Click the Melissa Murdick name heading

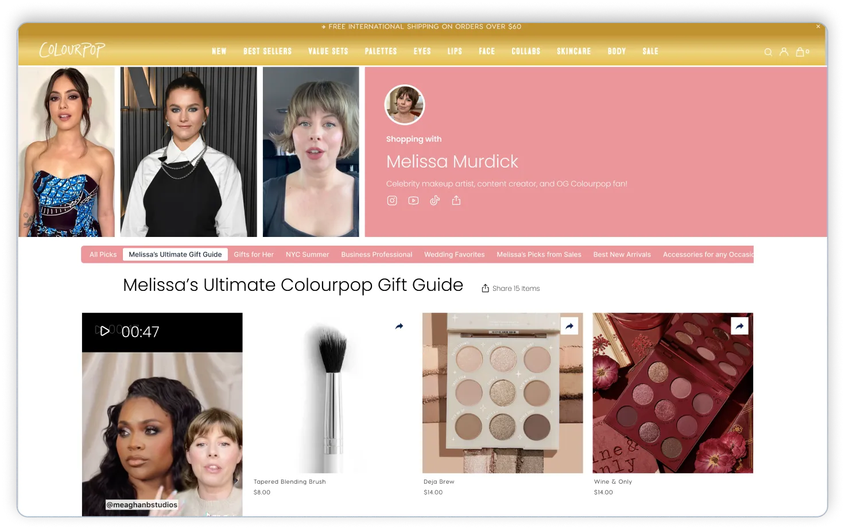coord(452,161)
